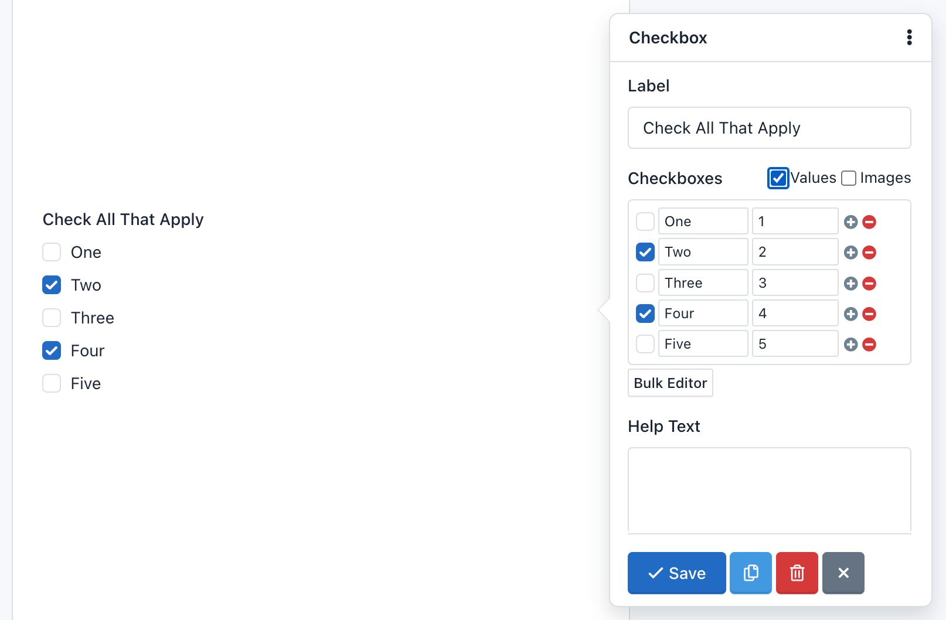Remove the "Three" option row
Screen dimensions: 946x620
(x=869, y=283)
